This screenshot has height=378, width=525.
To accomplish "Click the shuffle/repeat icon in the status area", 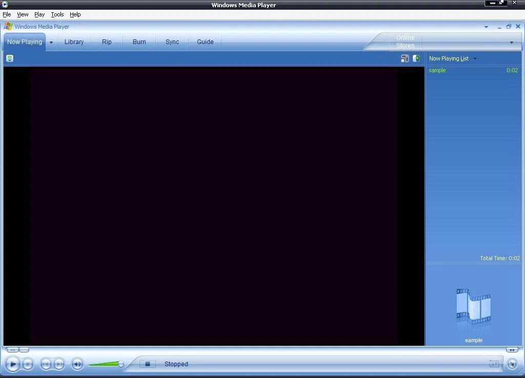I will [494, 364].
